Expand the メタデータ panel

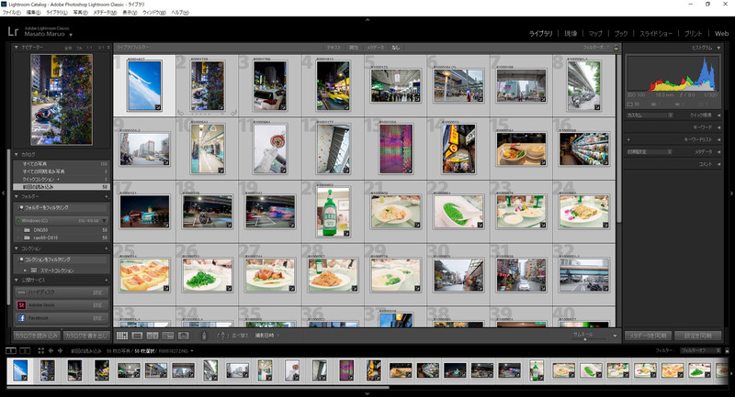(x=718, y=152)
